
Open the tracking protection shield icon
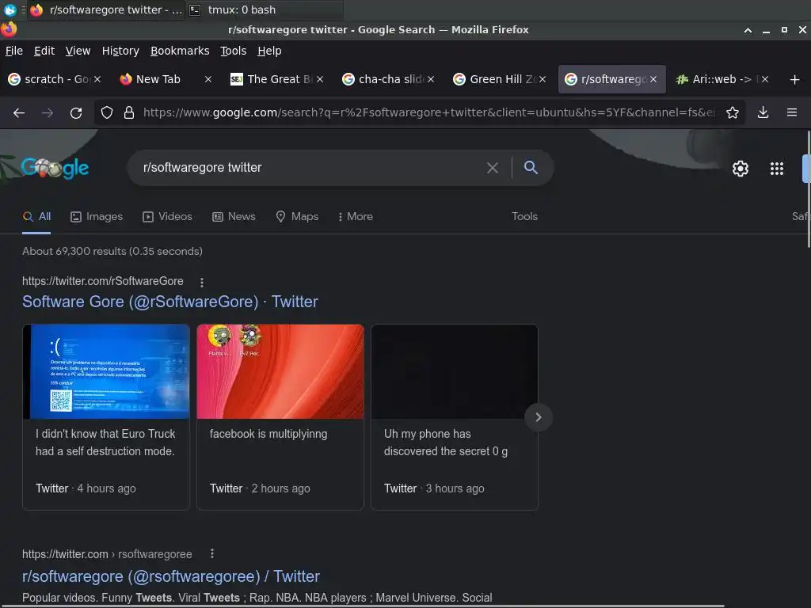click(x=107, y=112)
